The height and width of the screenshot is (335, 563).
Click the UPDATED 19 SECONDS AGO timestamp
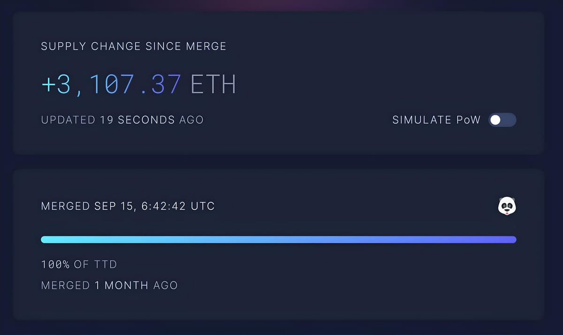(122, 120)
